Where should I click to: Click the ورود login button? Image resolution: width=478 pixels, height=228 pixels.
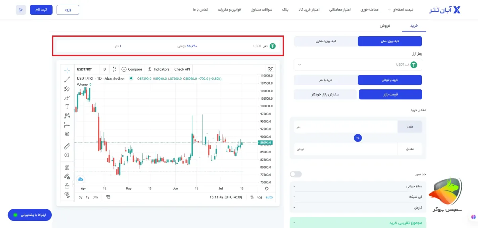(68, 10)
